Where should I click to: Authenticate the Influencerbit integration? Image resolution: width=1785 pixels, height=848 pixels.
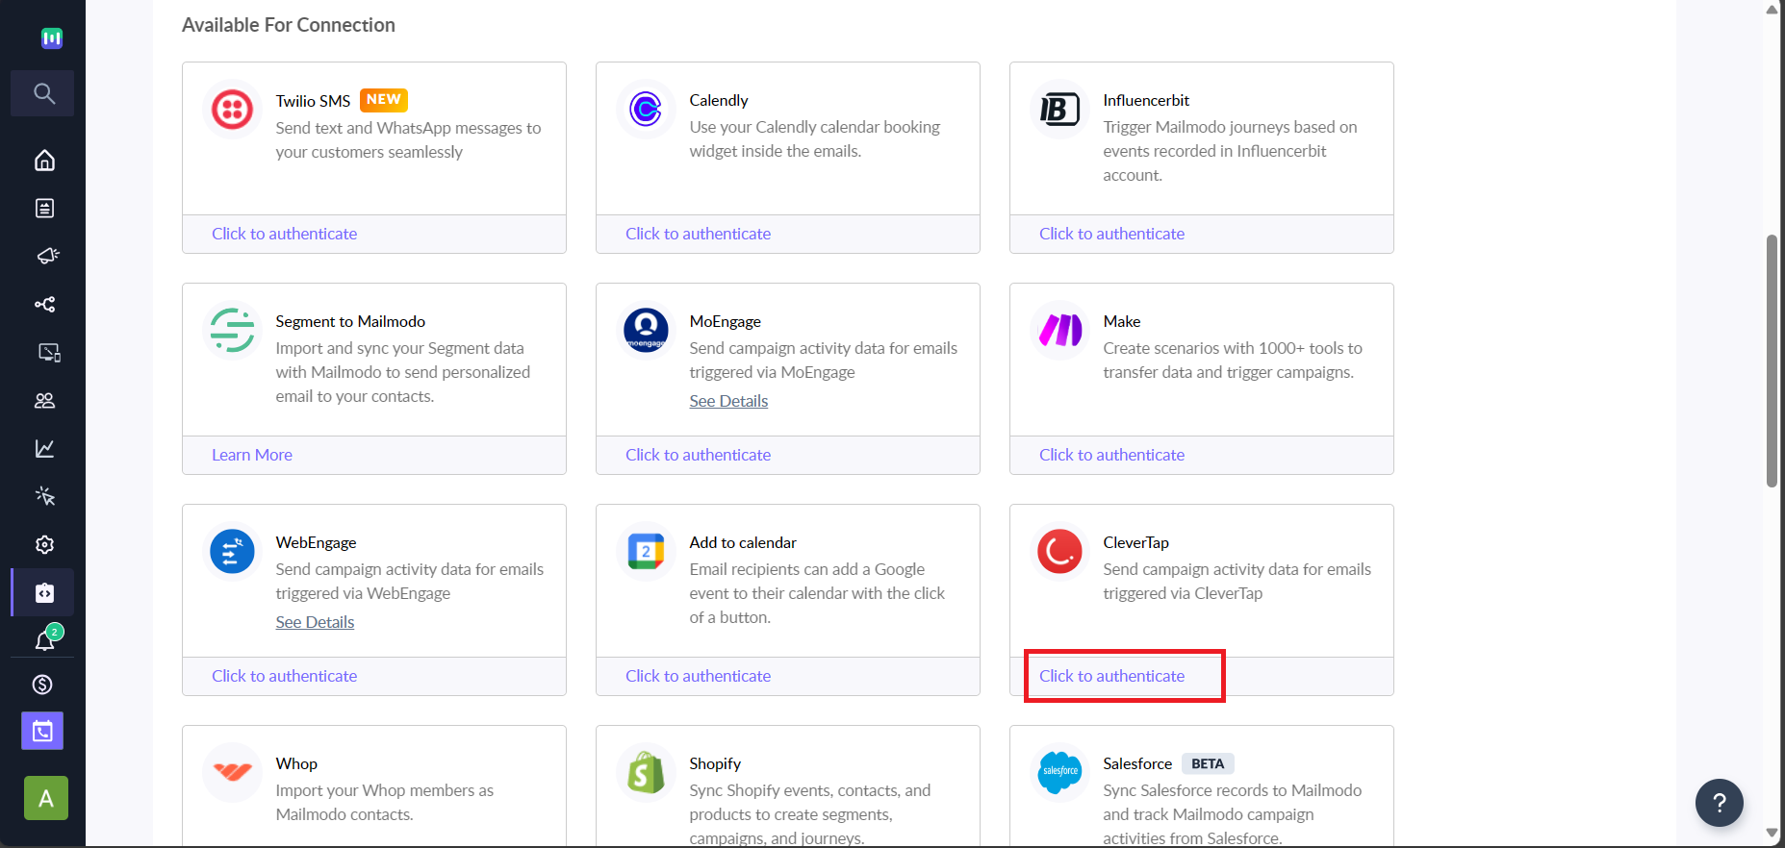tap(1111, 234)
